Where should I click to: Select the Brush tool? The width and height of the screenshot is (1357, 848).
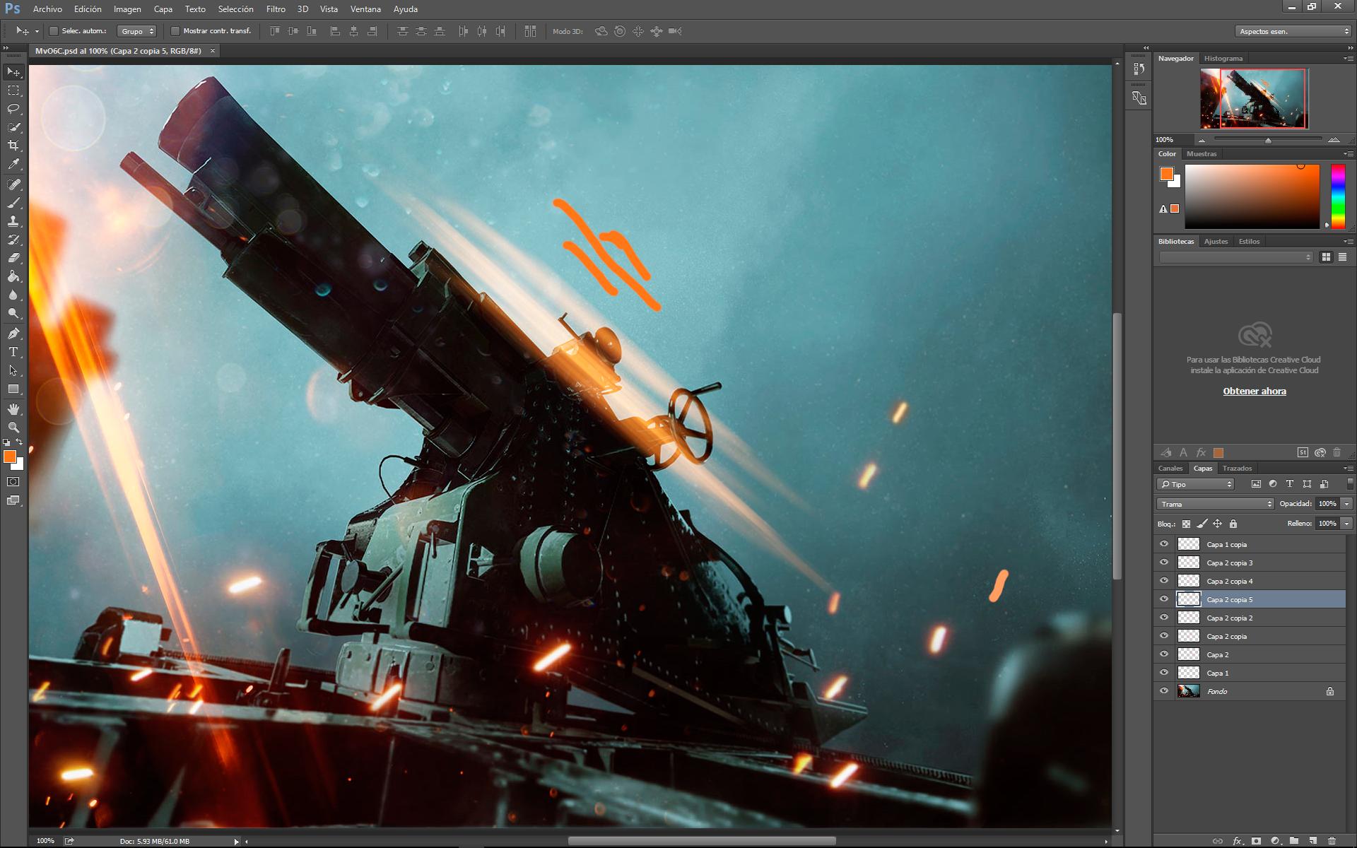[x=13, y=203]
